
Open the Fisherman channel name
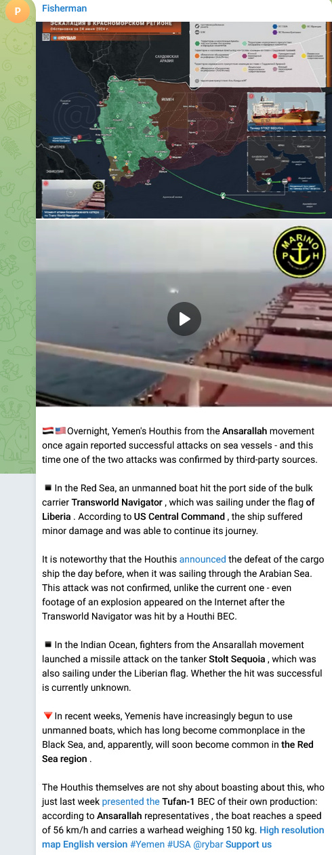[63, 8]
